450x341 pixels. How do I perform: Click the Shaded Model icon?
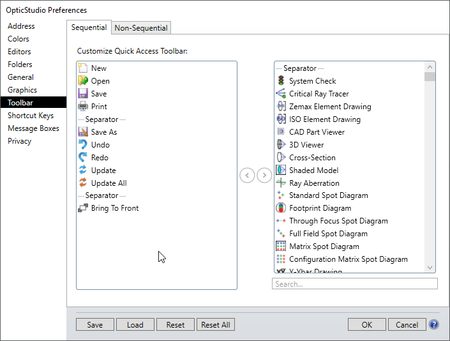pyautogui.click(x=281, y=170)
